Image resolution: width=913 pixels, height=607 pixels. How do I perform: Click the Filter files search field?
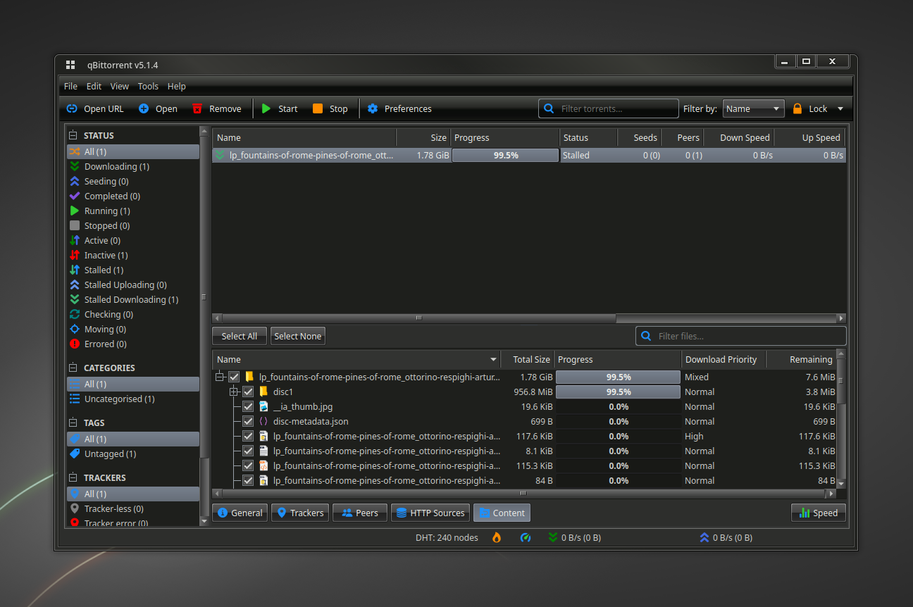pos(741,336)
